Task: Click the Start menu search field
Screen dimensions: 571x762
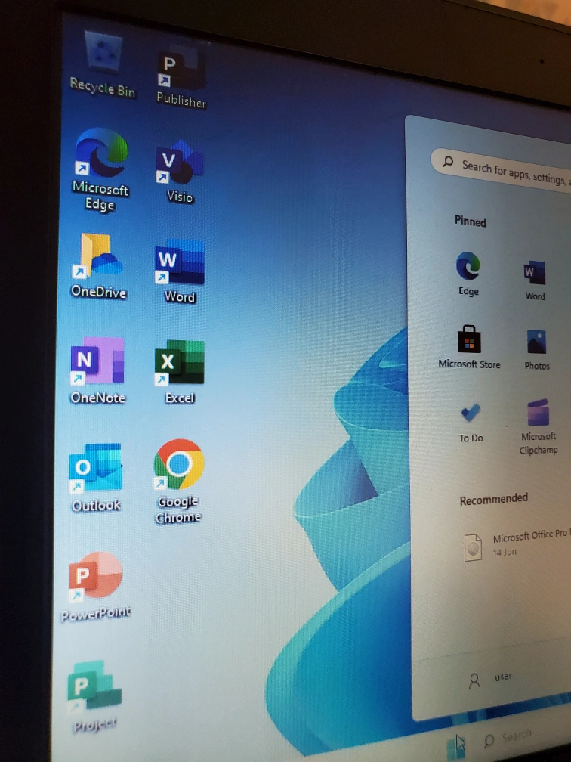Action: click(502, 169)
